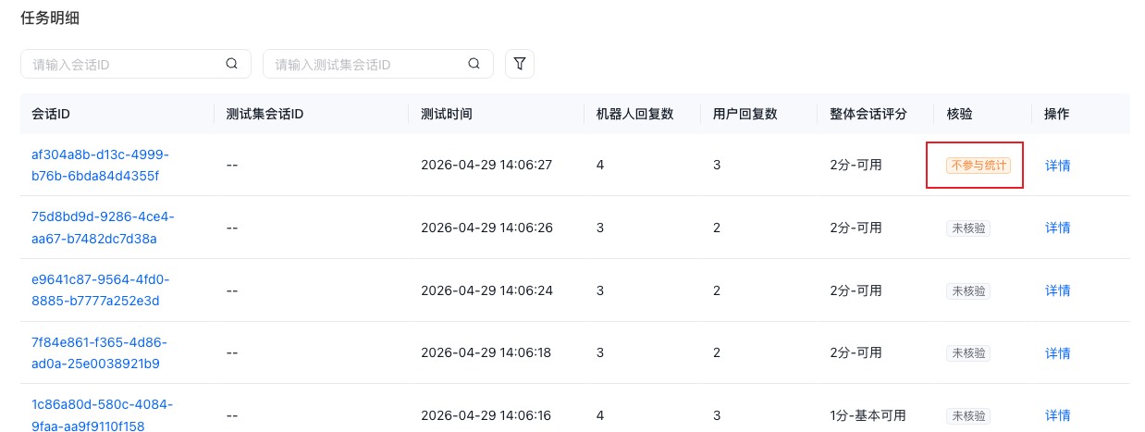1145x432 pixels.
Task: Click the 测试集会话ID column header
Action: 265,114
